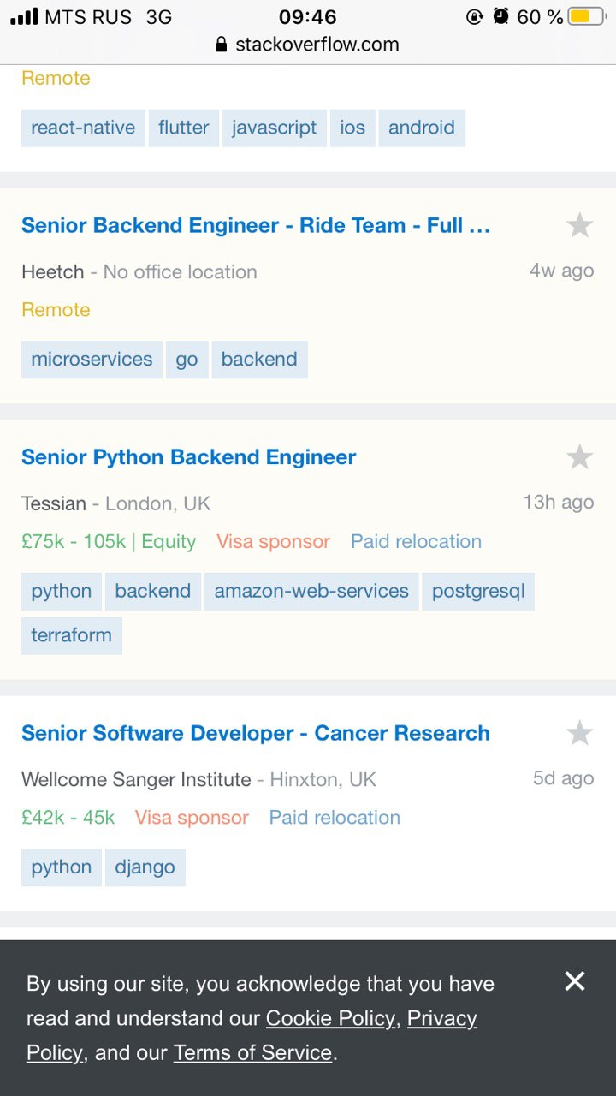Choose the postgresql tag
616x1096 pixels.
[x=478, y=592]
